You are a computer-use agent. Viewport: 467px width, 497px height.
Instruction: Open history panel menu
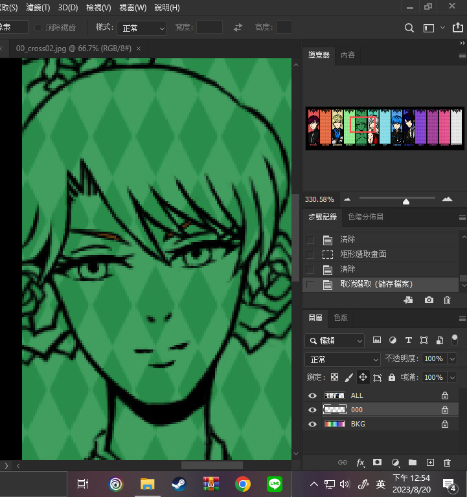click(462, 217)
